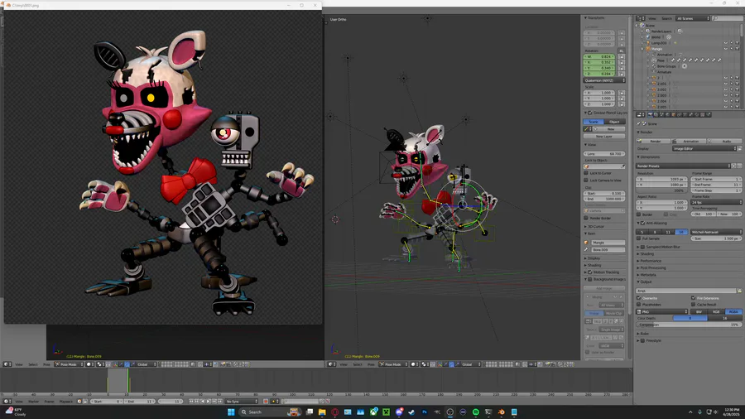Click the play animation button in timeline
The image size is (745, 419).
(209, 402)
